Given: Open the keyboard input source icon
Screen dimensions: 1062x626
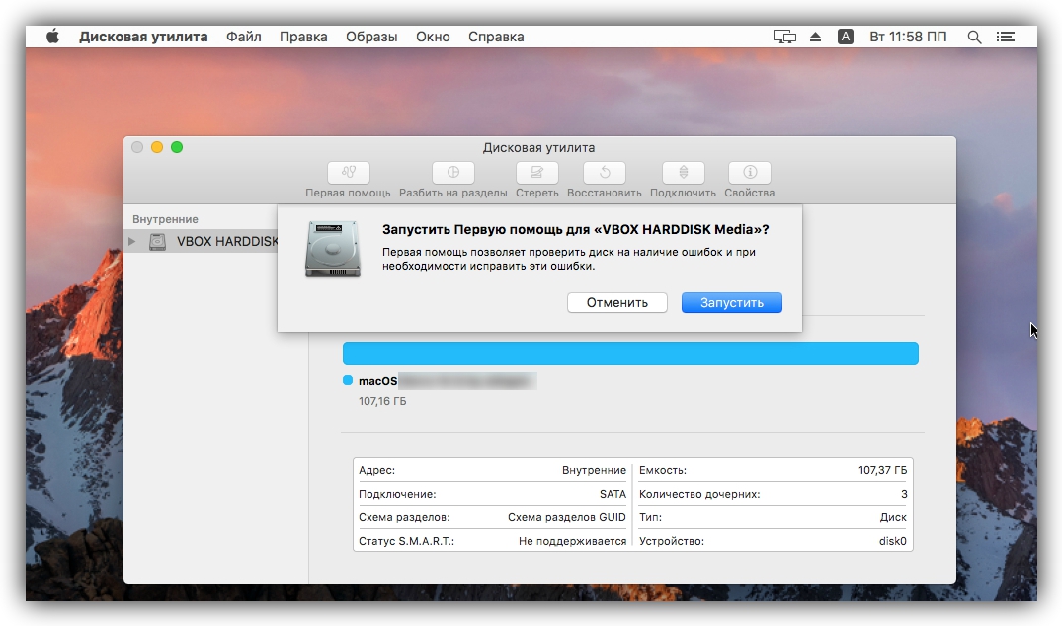Looking at the screenshot, I should pyautogui.click(x=846, y=37).
